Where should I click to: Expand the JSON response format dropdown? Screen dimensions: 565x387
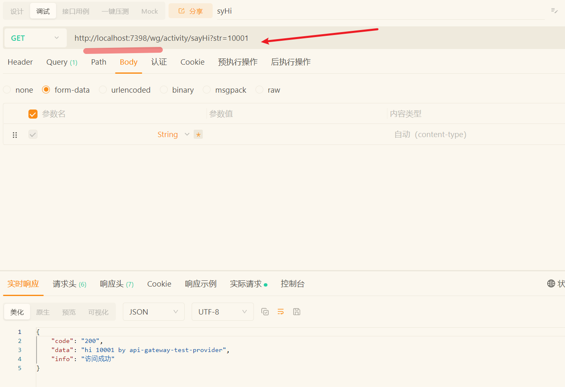click(153, 312)
